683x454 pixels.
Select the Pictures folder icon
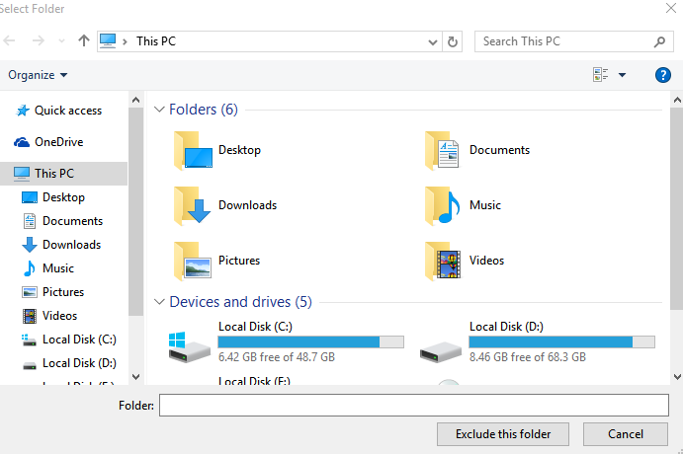193,261
